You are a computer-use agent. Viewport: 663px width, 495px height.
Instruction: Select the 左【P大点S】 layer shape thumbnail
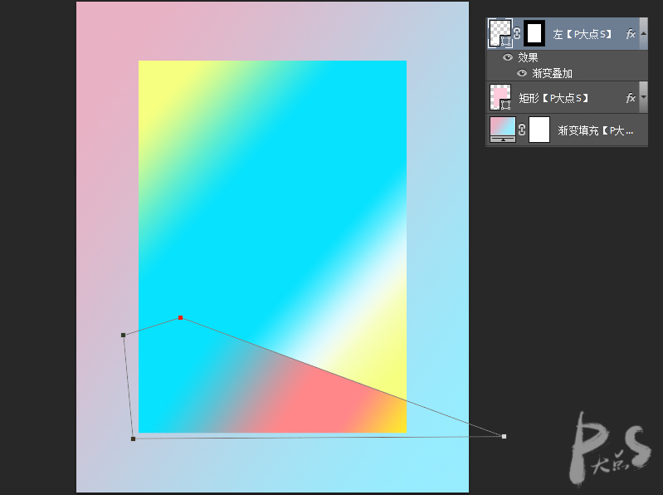(500, 33)
